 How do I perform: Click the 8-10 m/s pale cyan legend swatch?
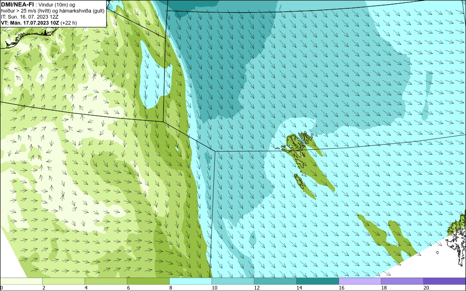pos(191,281)
